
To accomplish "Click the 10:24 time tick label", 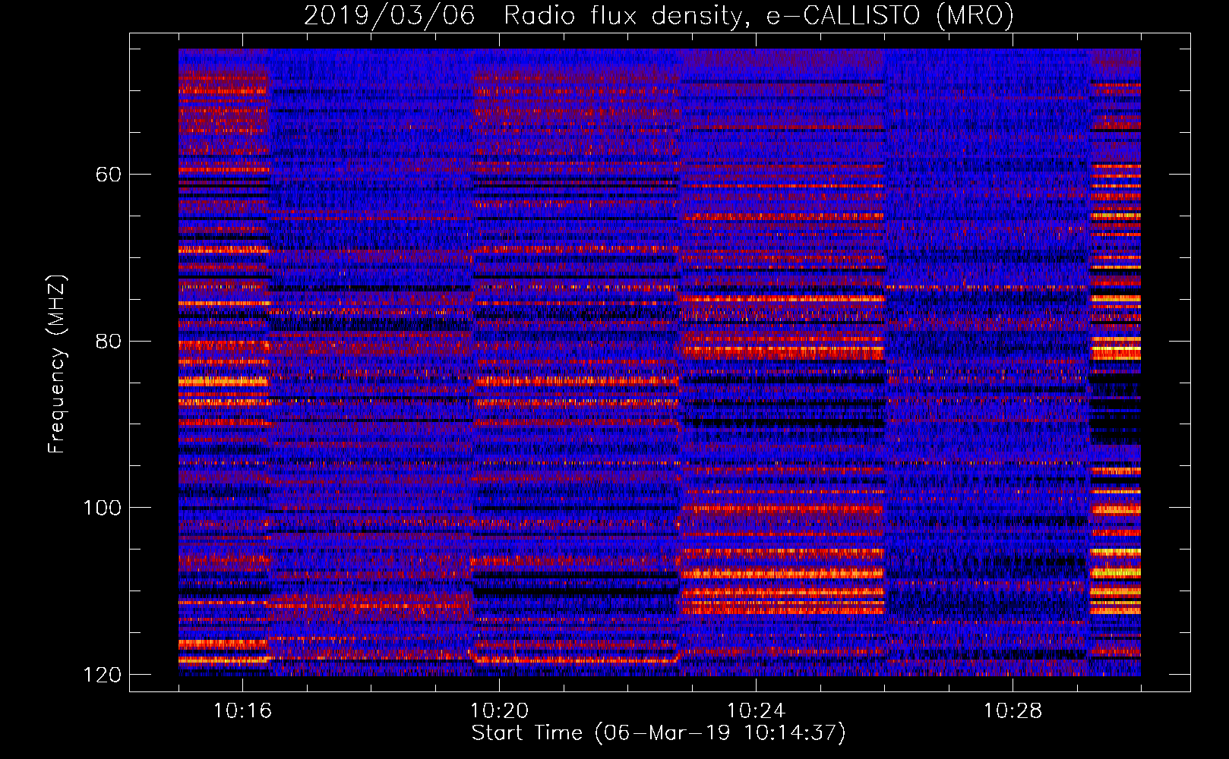I will click(756, 710).
